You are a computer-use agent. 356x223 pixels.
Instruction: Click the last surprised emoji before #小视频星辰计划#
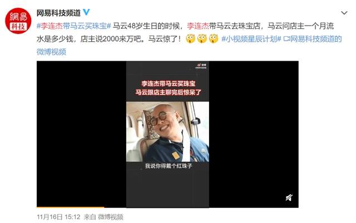click(x=214, y=38)
